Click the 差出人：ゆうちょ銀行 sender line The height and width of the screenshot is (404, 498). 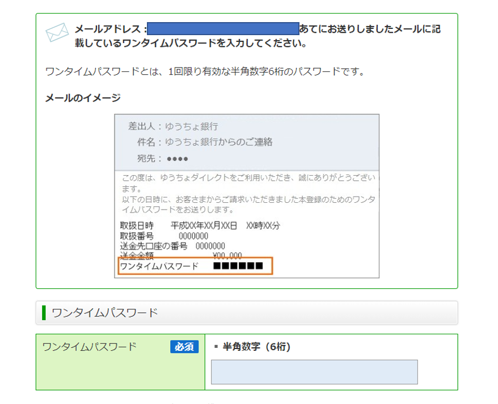[x=173, y=126]
